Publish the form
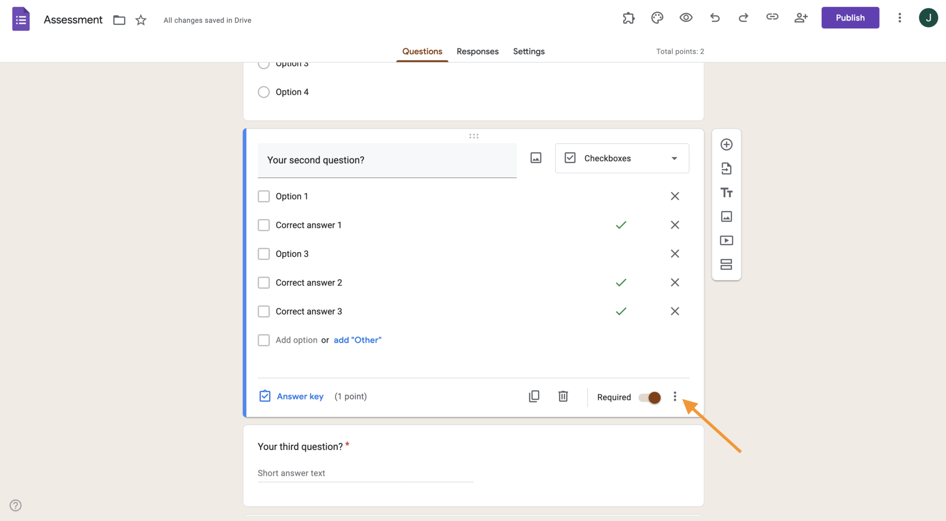The height and width of the screenshot is (521, 946). click(850, 18)
